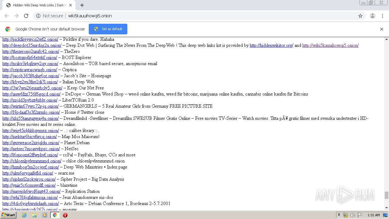Open the red stop-sign taskbar icon

(65, 215)
